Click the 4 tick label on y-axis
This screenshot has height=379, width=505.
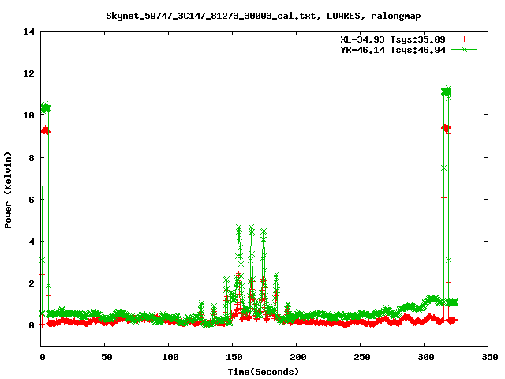click(x=31, y=242)
